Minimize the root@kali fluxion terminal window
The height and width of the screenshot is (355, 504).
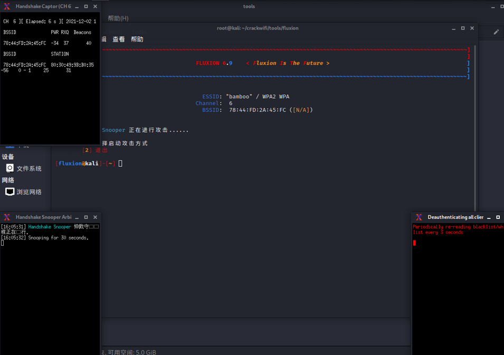click(453, 28)
